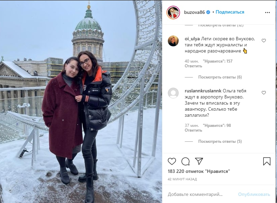Screen dimensions: 277x203
Task: Click Ответить under the oi_ulya comment
Action: point(193,66)
